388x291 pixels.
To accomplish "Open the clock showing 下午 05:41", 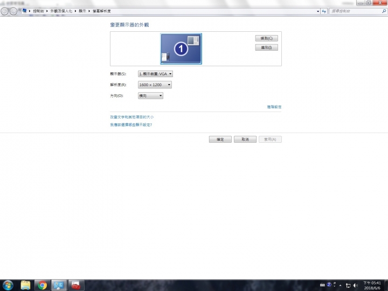I will [372, 285].
